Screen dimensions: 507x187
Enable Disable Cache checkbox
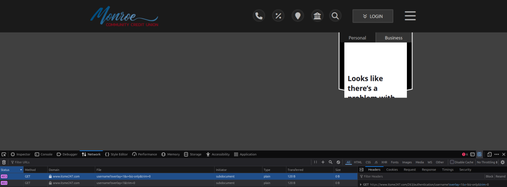(x=452, y=162)
